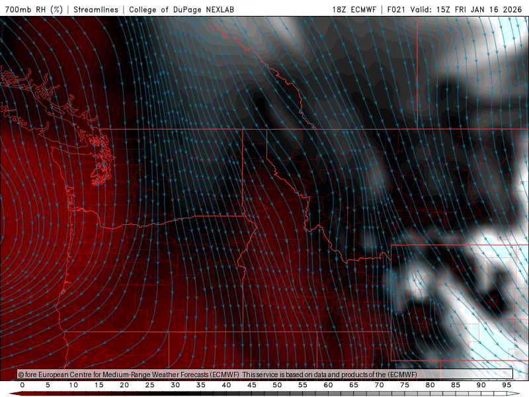Click the '700mb RH (%)' title text
Image resolution: width=529 pixels, height=397 pixels.
coord(34,9)
